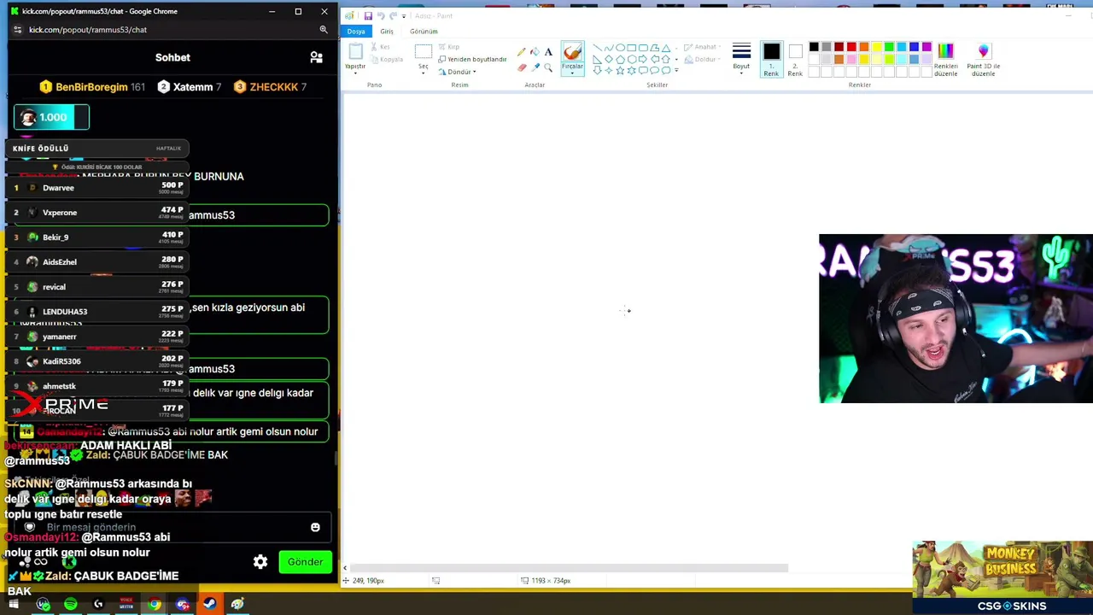
Task: Pick the red color swatch
Action: click(851, 47)
